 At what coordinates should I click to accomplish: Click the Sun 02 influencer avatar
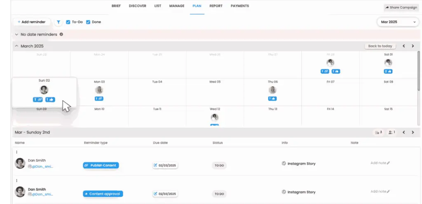44,90
